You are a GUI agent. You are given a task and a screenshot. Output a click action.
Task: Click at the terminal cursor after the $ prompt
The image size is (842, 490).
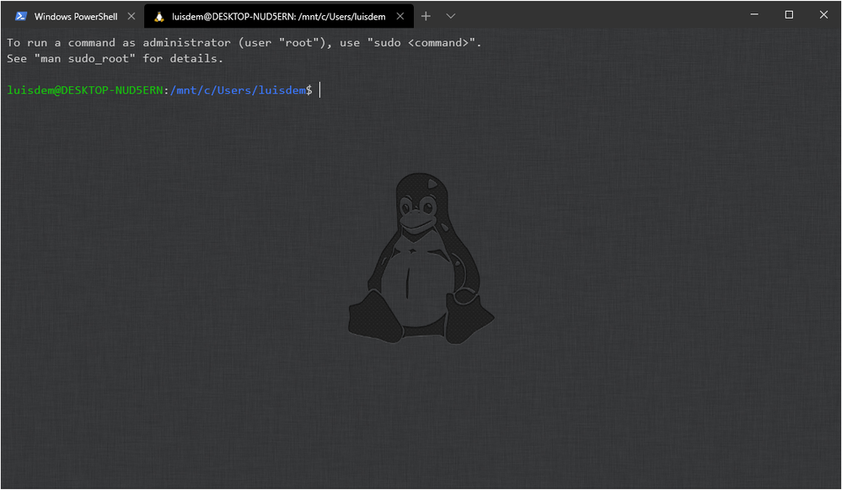point(320,90)
